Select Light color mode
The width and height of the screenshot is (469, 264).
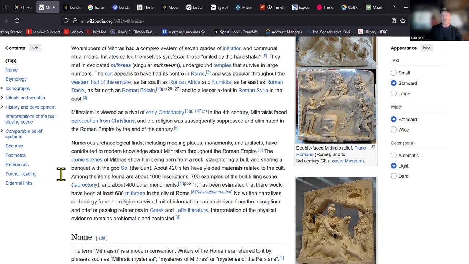(x=394, y=166)
